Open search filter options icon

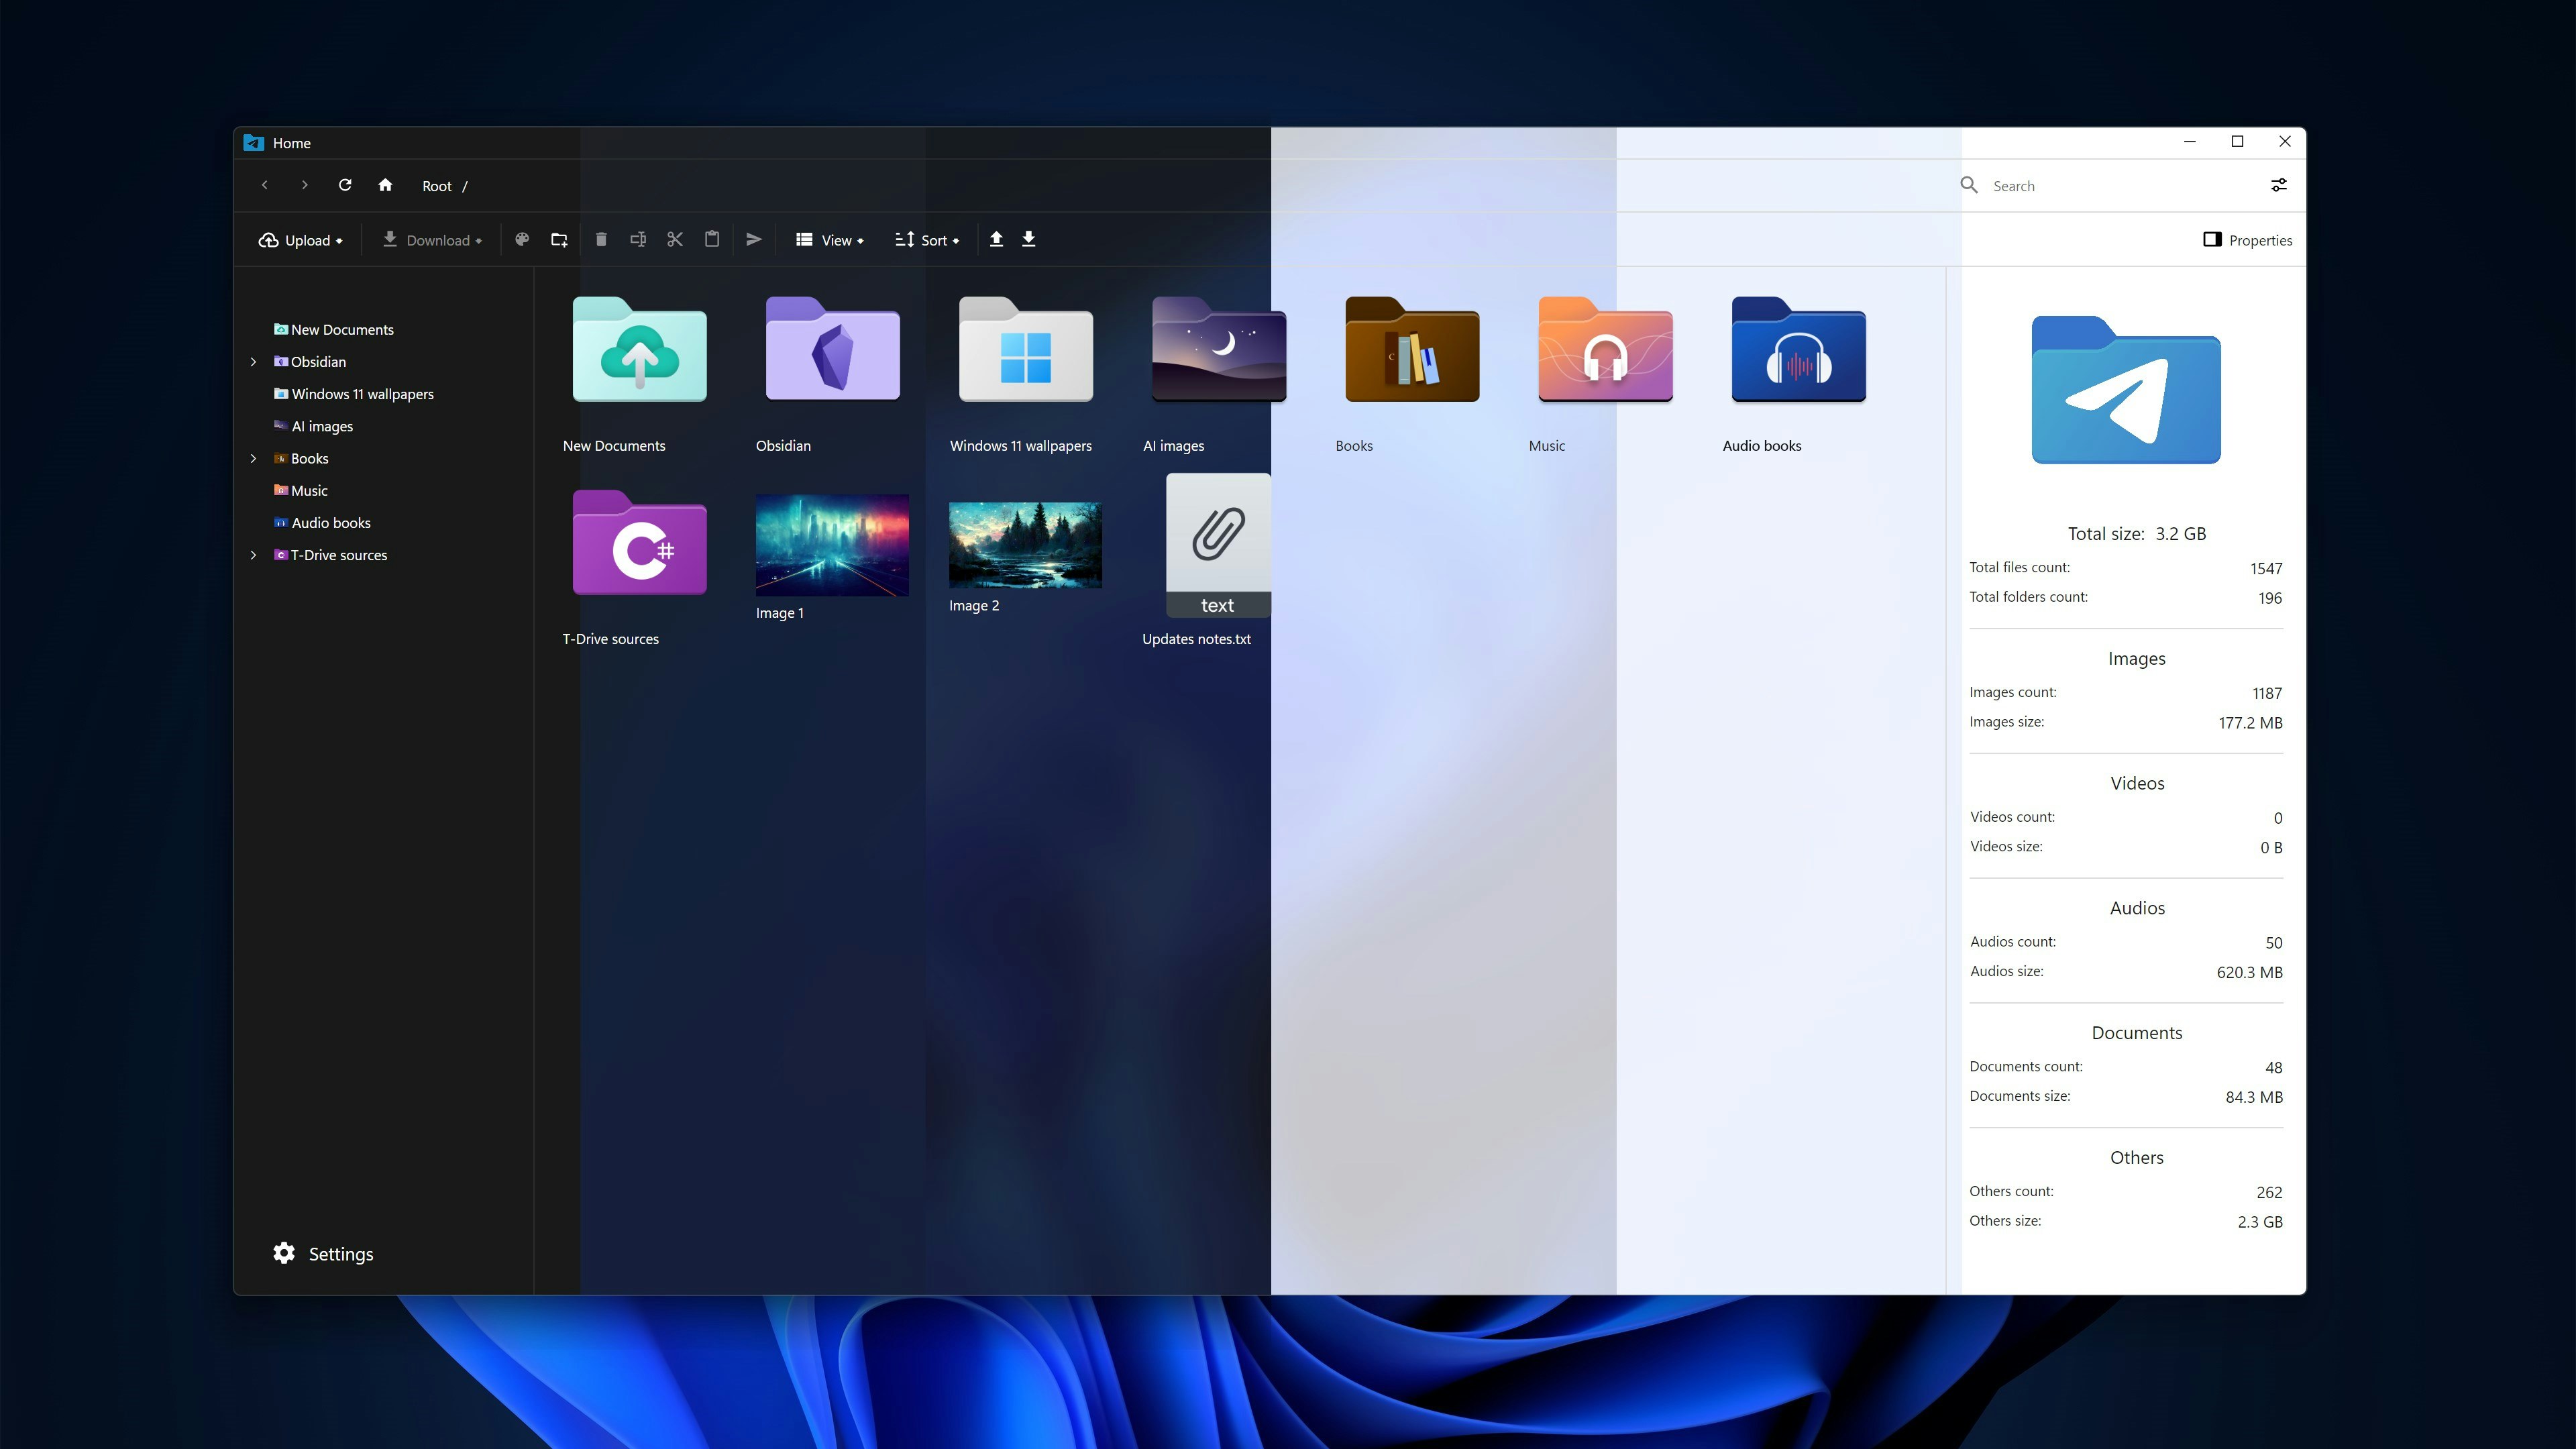2278,186
